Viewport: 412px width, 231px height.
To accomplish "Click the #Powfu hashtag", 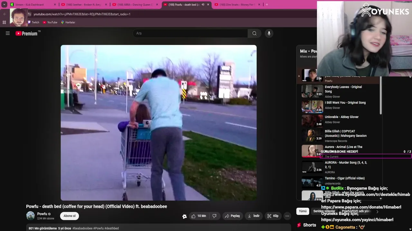I will pos(98,228).
